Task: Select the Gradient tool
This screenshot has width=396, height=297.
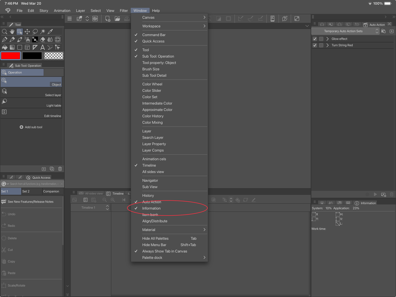Action: pos(12,47)
